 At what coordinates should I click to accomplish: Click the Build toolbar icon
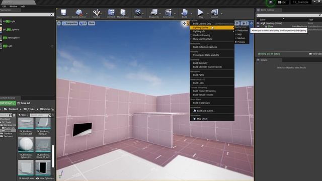(185, 13)
